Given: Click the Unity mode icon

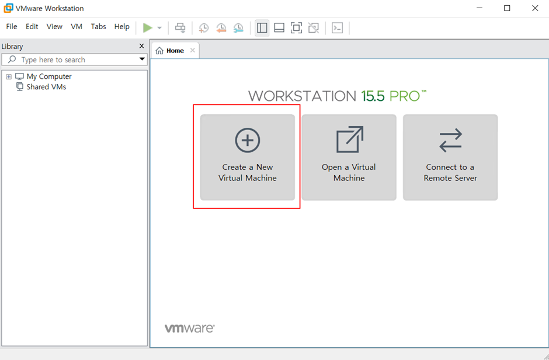Looking at the screenshot, I should click(314, 28).
